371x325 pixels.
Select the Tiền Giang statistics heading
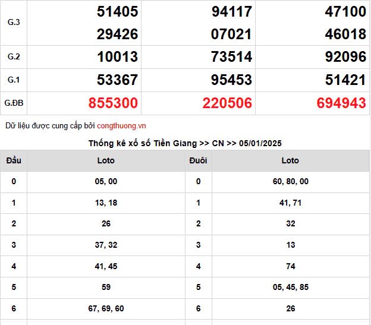(185, 143)
